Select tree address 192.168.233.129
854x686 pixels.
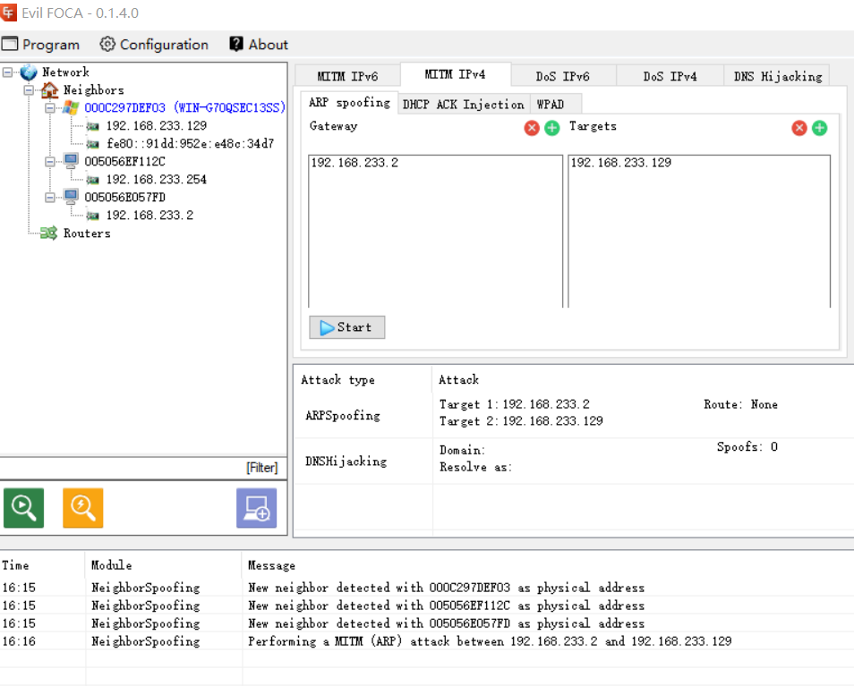pyautogui.click(x=157, y=126)
